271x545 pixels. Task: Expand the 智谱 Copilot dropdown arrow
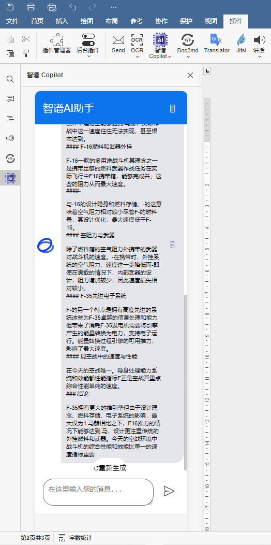click(x=170, y=57)
